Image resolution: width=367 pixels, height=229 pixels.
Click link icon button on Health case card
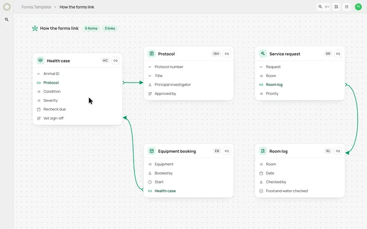coord(115,61)
